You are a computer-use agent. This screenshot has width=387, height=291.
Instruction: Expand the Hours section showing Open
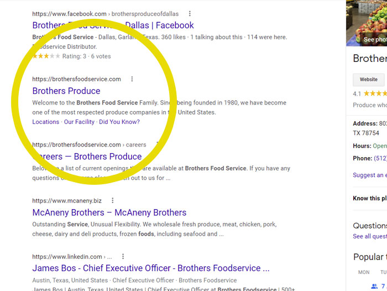[379, 146]
